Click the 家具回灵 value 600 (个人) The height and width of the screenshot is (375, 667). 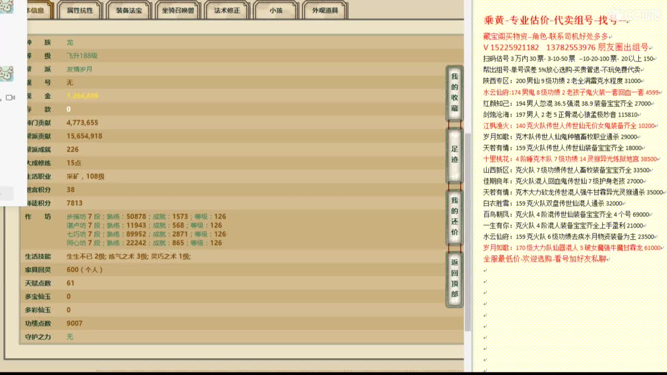(84, 270)
